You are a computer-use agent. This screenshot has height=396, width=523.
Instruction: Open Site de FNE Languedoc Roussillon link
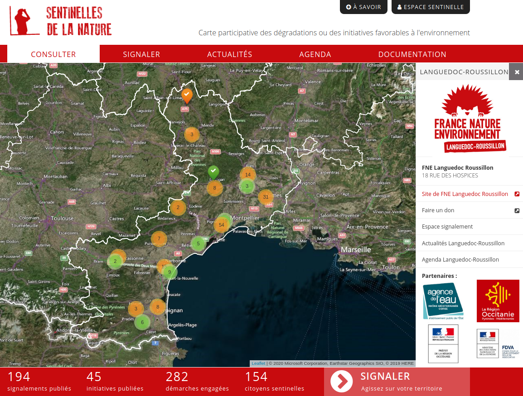[x=465, y=194]
